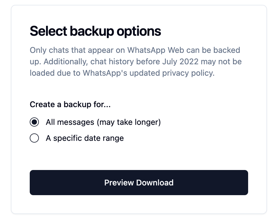Click the "July 2022" text in the description
The width and height of the screenshot is (275, 220).
click(180, 62)
